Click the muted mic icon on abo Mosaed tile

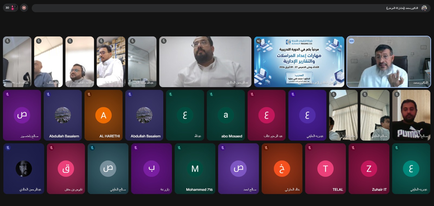pos(211,94)
